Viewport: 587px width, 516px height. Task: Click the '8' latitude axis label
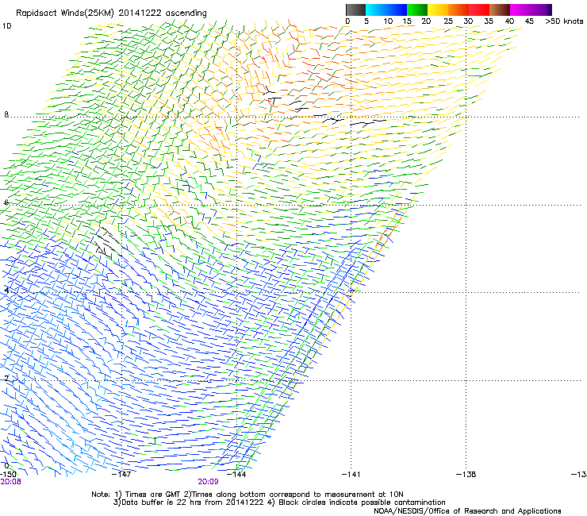(6, 114)
